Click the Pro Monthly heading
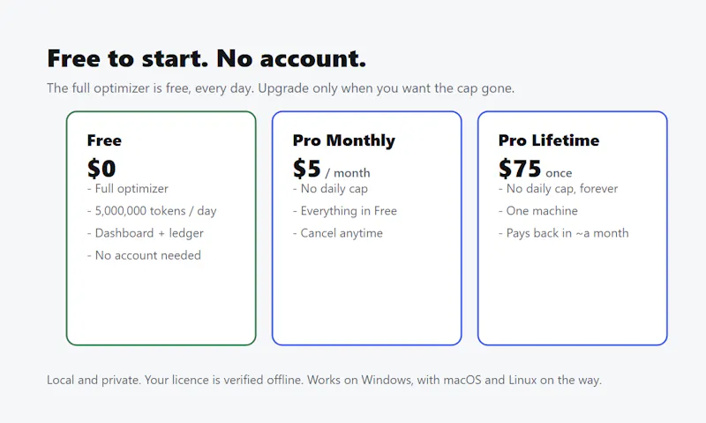The height and width of the screenshot is (423, 706). (344, 140)
